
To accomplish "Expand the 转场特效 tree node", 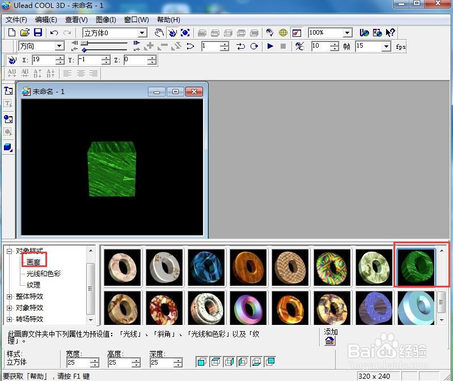I will pos(9,319).
